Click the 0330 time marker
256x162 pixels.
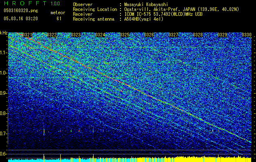247,35
